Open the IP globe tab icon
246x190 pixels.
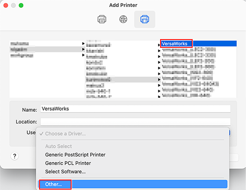(x=123, y=19)
